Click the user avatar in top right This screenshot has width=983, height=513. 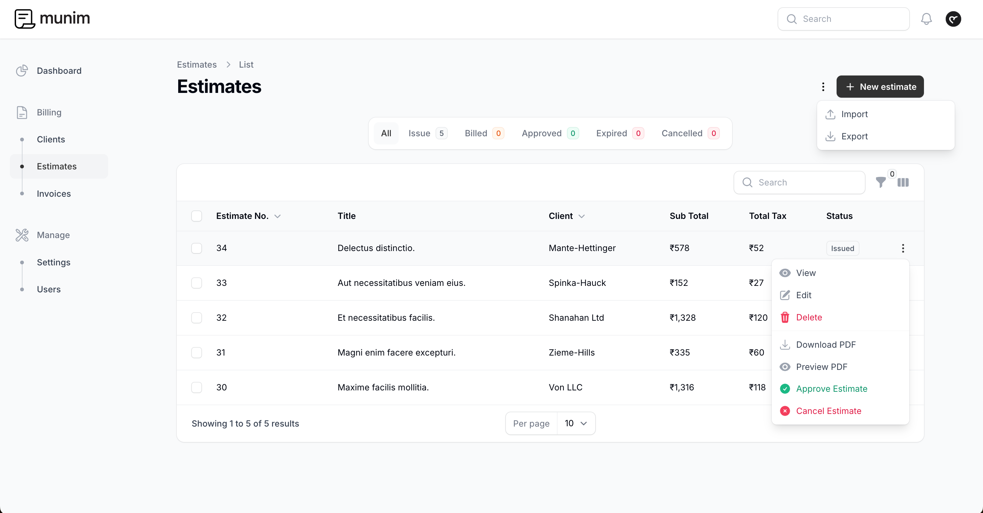point(953,19)
